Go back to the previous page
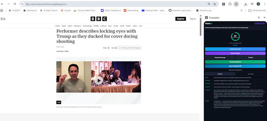 pos(2,4)
